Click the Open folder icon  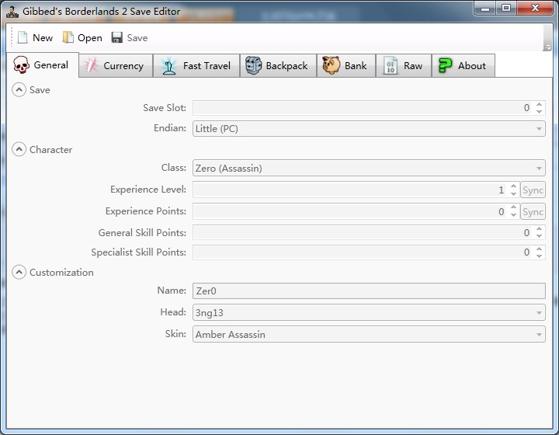pos(68,37)
